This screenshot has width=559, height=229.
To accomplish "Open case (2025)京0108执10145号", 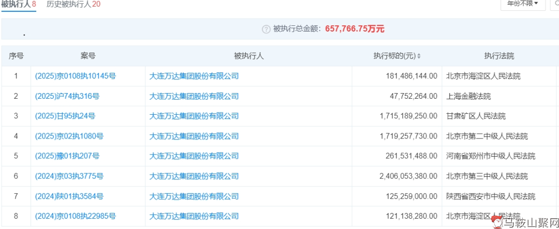I will [75, 76].
